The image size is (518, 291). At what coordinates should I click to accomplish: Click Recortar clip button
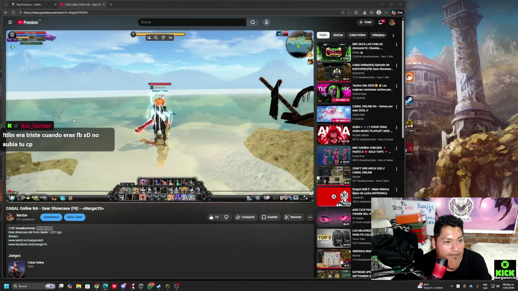pyautogui.click(x=293, y=217)
